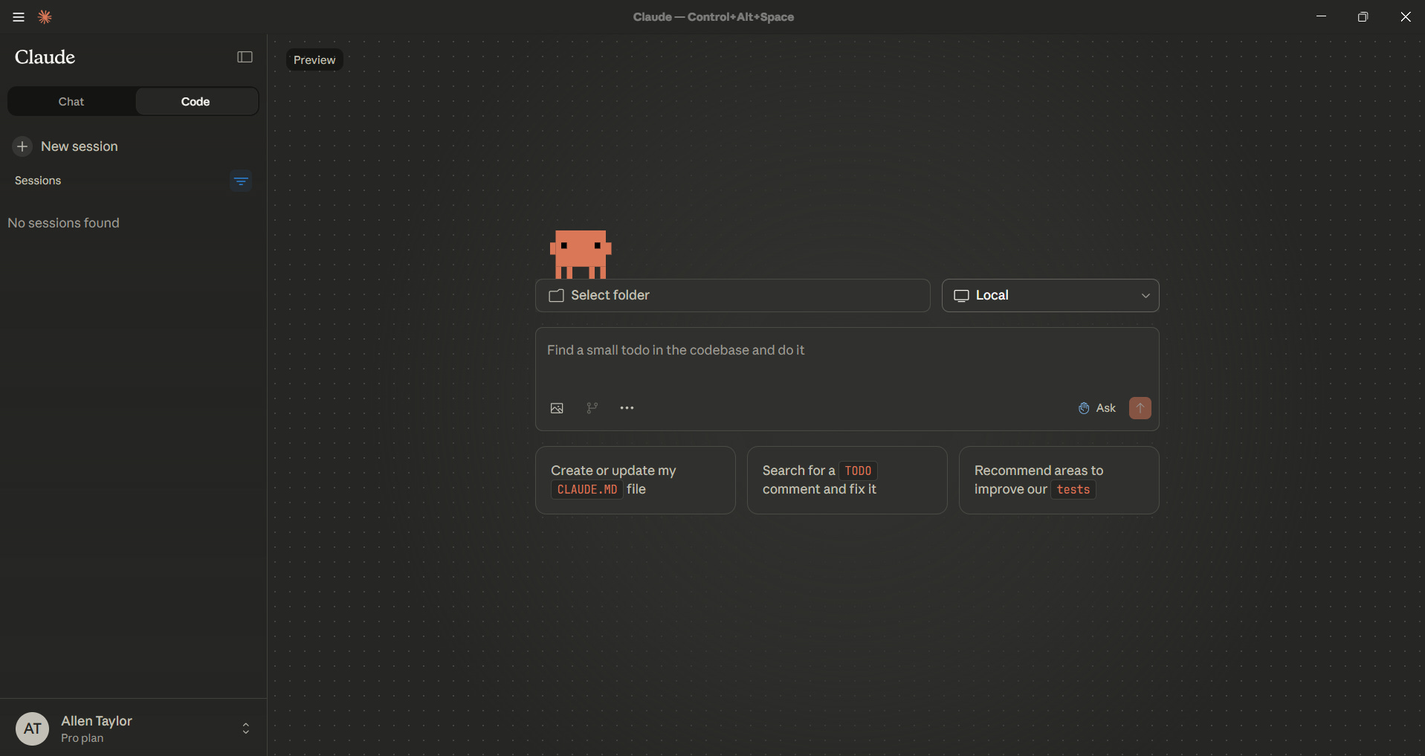1425x756 pixels.
Task: Click the Select folder button
Action: pos(732,295)
